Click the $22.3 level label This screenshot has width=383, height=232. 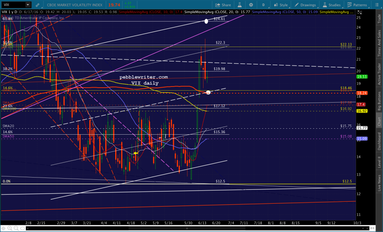220,43
